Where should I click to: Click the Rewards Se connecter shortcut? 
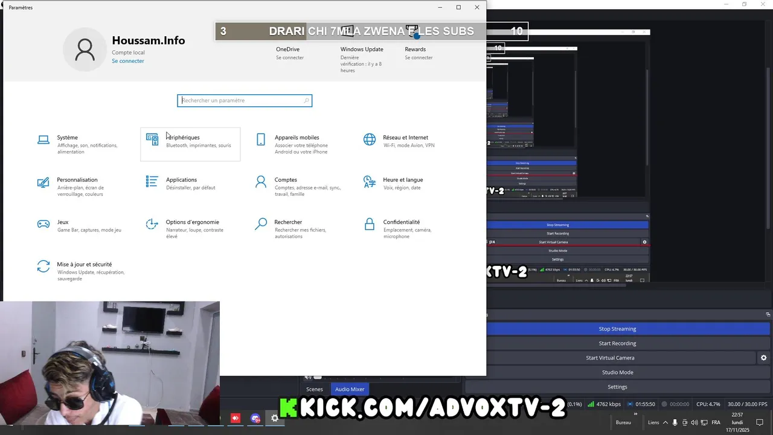tap(419, 58)
